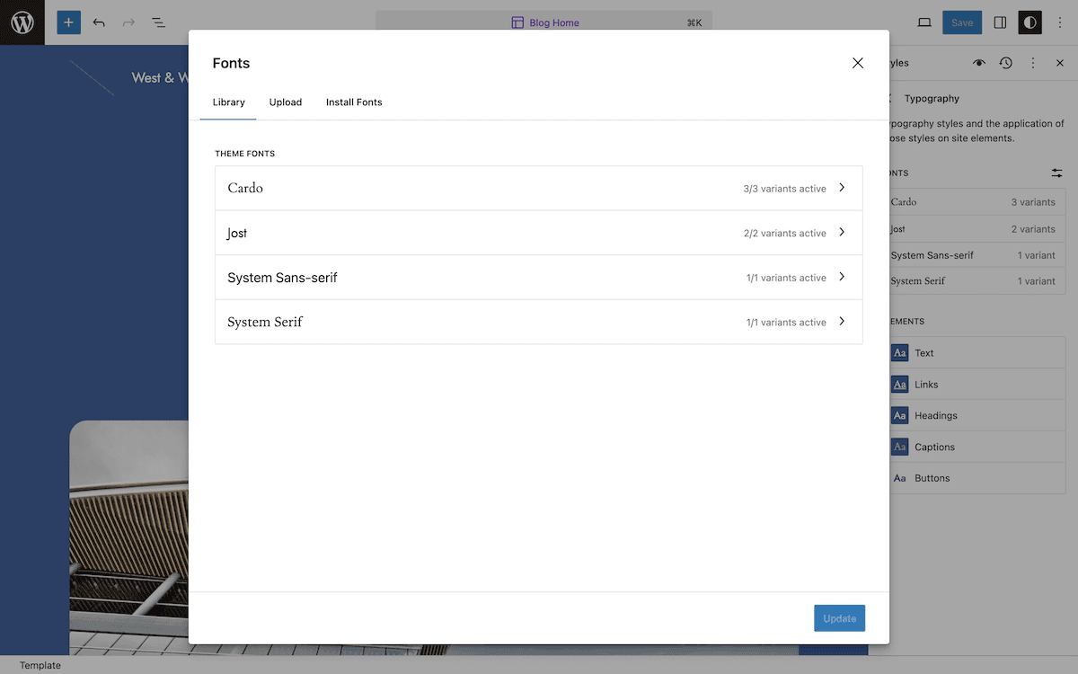Click the Aa icon beside Headings
The image size is (1078, 674).
pyautogui.click(x=899, y=415)
